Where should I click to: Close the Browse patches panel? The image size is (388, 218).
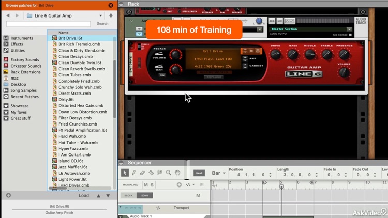point(111,5)
